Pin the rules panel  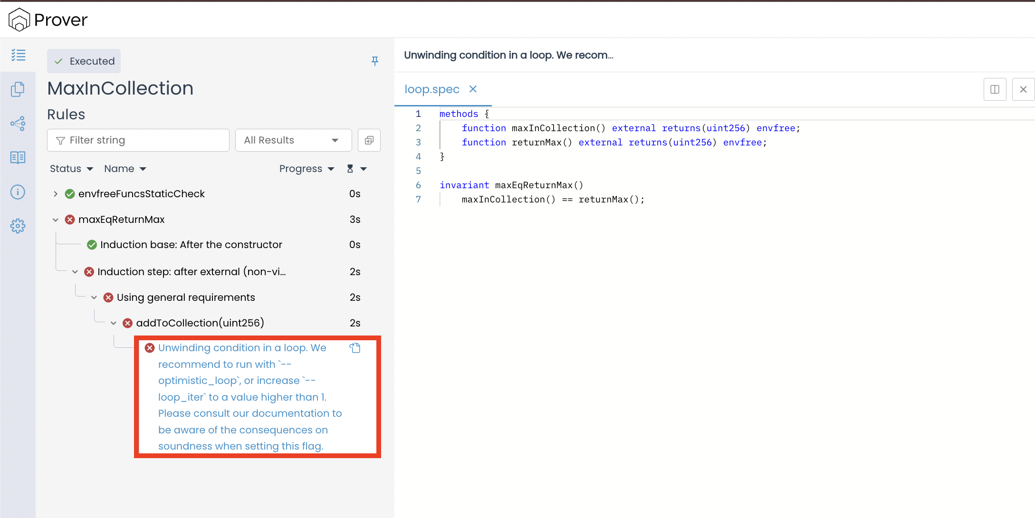click(x=375, y=61)
